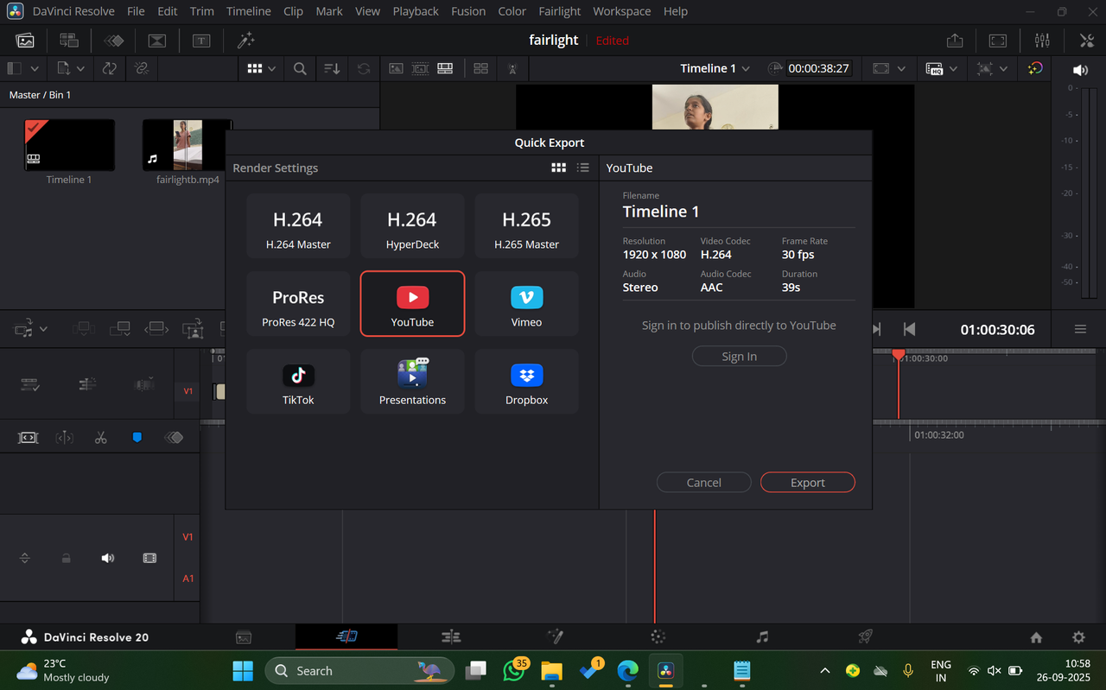Open media pool view mode dropdown
Screen dimensions: 1106x690
pyautogui.click(x=271, y=68)
